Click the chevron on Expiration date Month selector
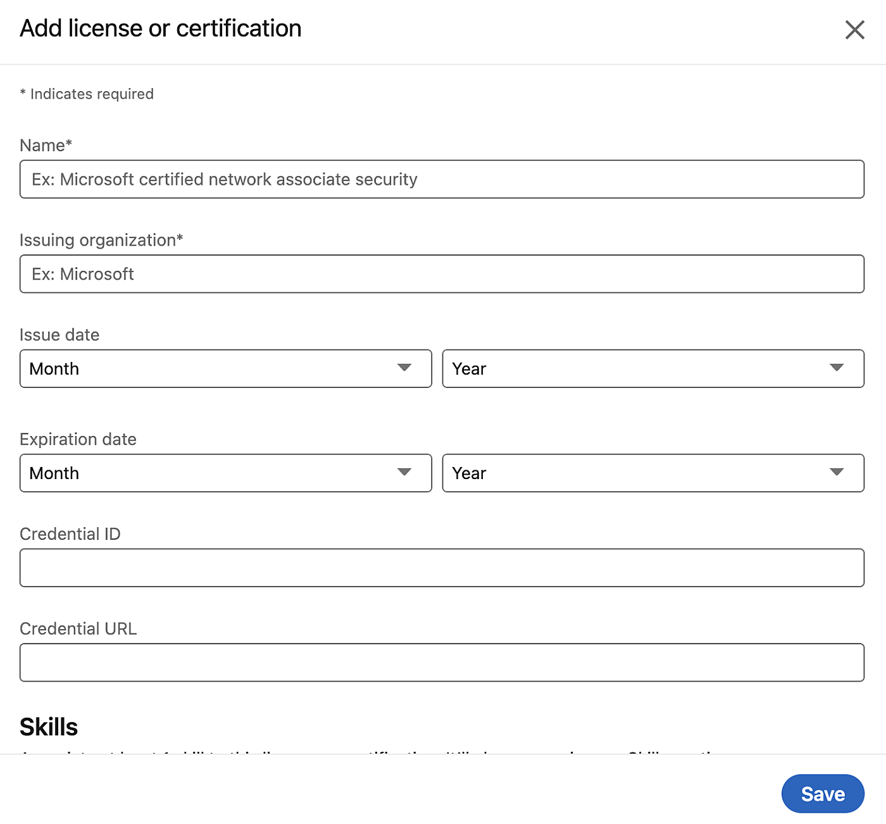 [x=404, y=473]
